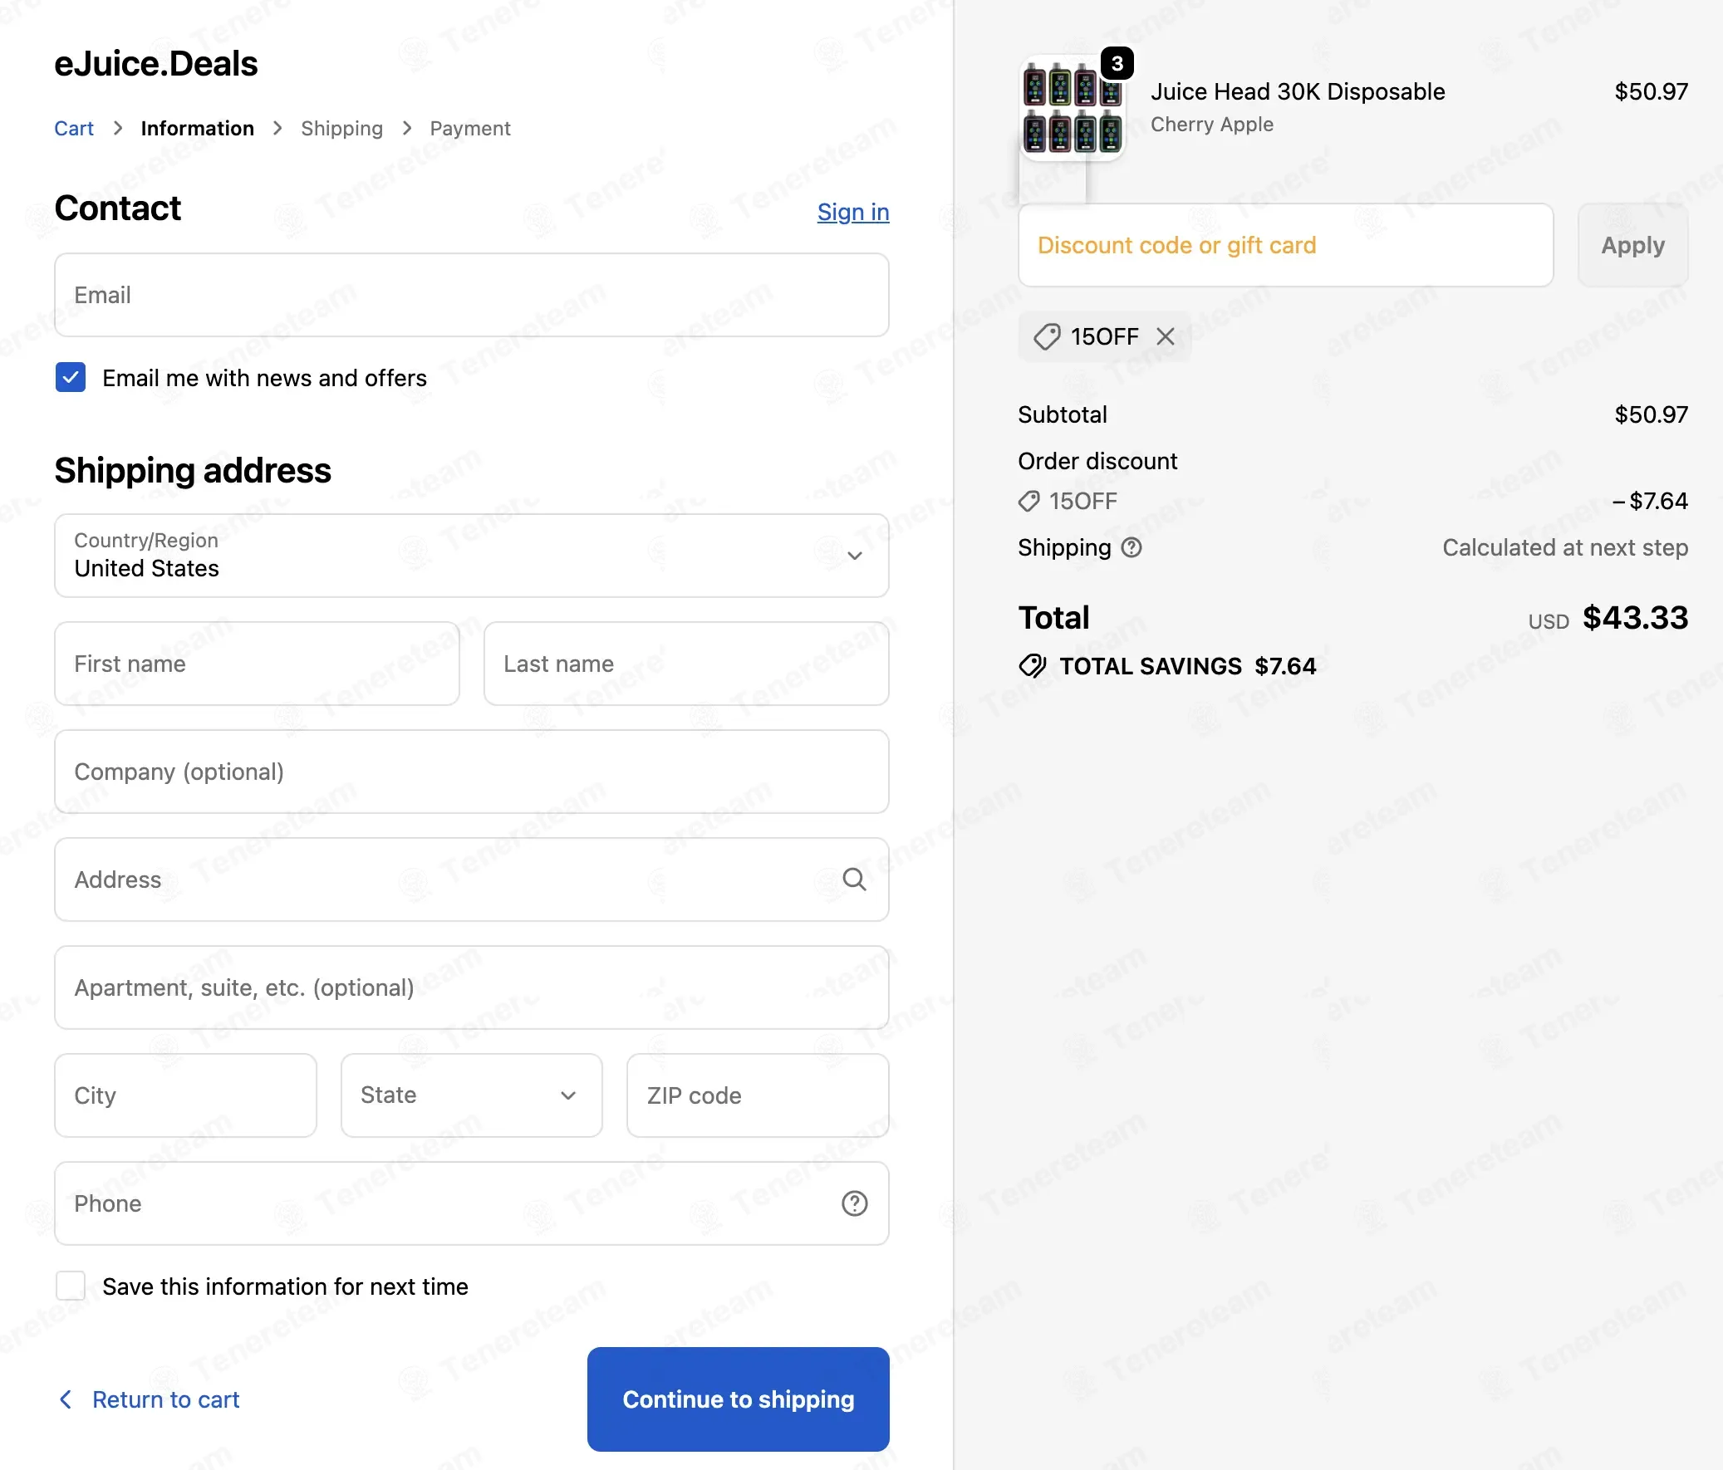
Task: Click the eJuice.Deals store title
Action: coord(155,64)
